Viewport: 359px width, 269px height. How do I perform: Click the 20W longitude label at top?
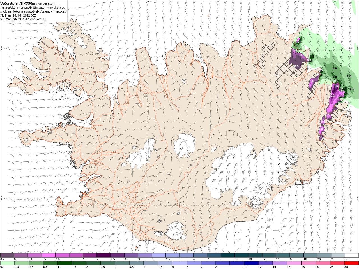point(149,1)
